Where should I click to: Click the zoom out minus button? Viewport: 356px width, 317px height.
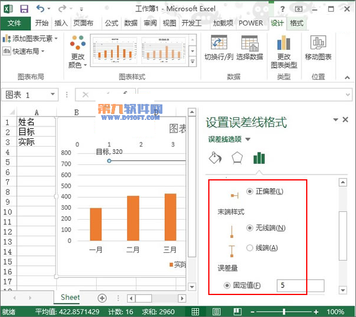tap(253, 312)
